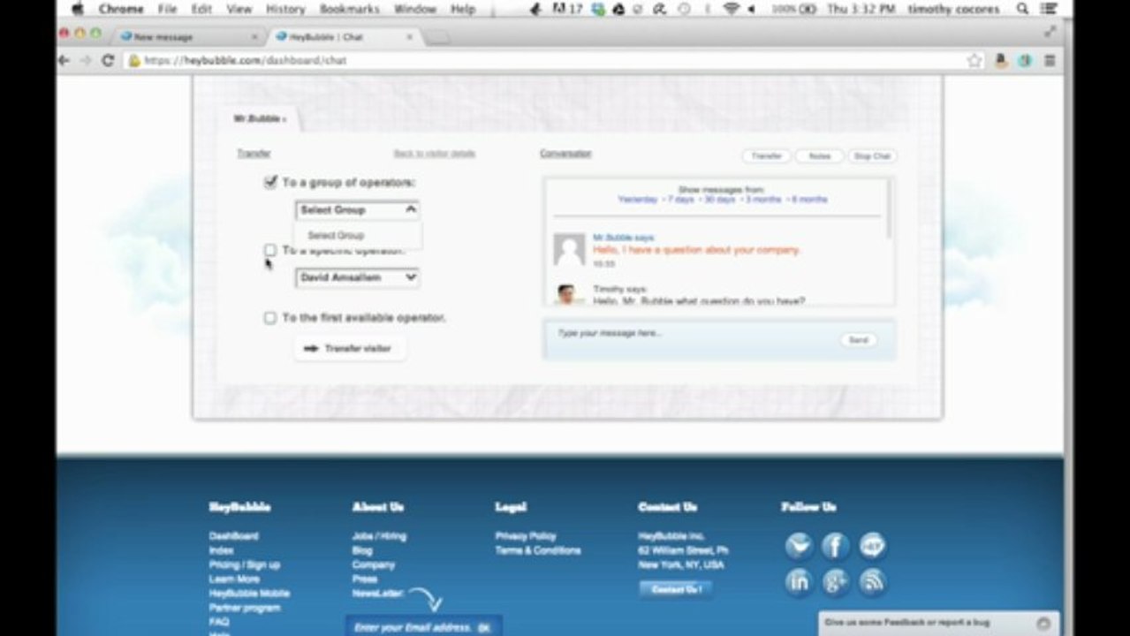Click Mr. Bubble's avatar in conversation
The height and width of the screenshot is (636, 1130).
(569, 249)
